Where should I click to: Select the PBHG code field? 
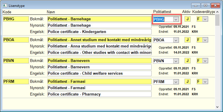coord(16,19)
